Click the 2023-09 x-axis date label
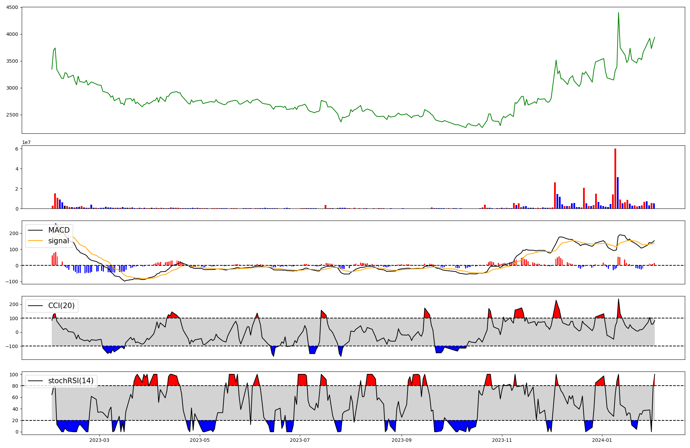 coord(402,440)
